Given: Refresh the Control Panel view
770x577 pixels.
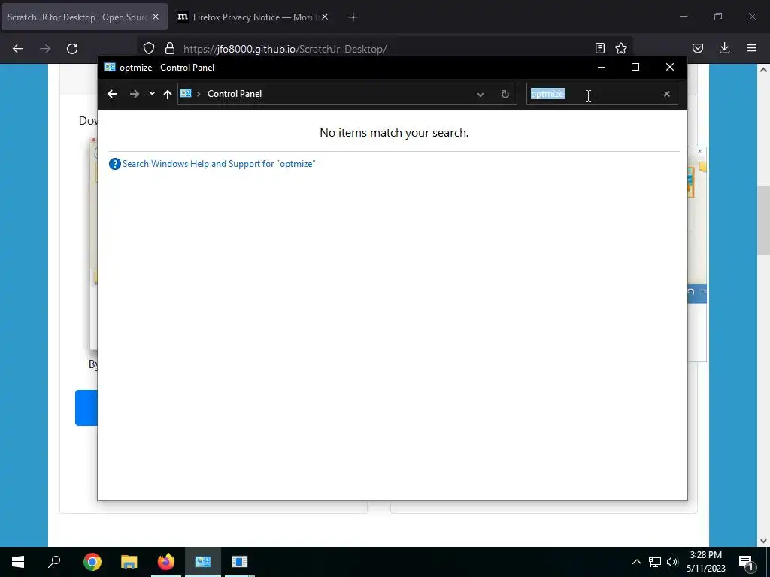Looking at the screenshot, I should 505,94.
